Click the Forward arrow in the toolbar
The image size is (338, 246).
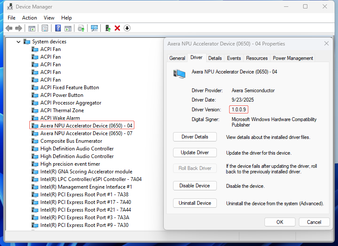tap(18, 28)
